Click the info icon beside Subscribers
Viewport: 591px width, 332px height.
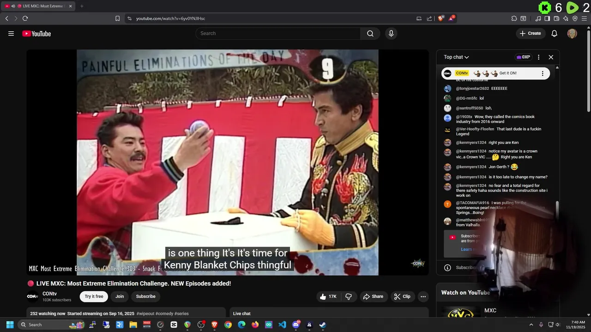(447, 267)
